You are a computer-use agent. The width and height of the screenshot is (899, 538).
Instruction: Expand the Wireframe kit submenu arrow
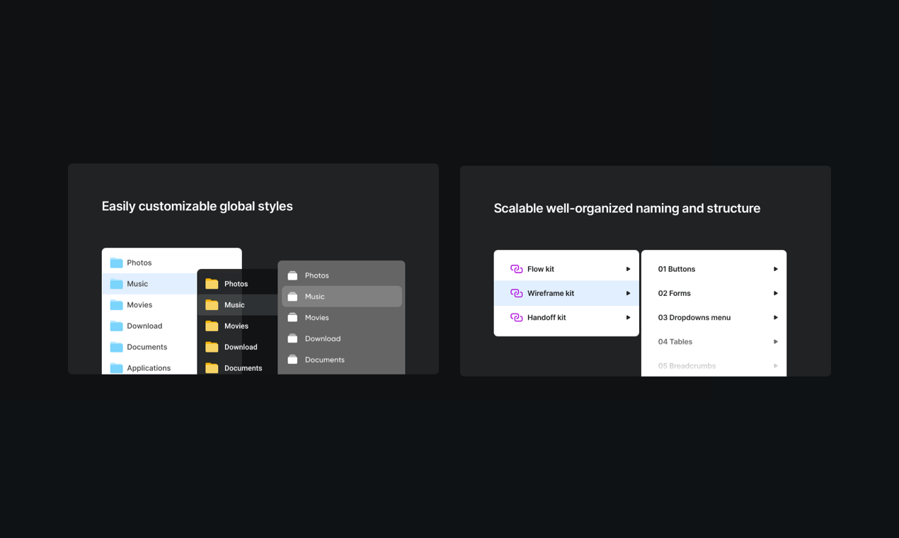click(627, 292)
